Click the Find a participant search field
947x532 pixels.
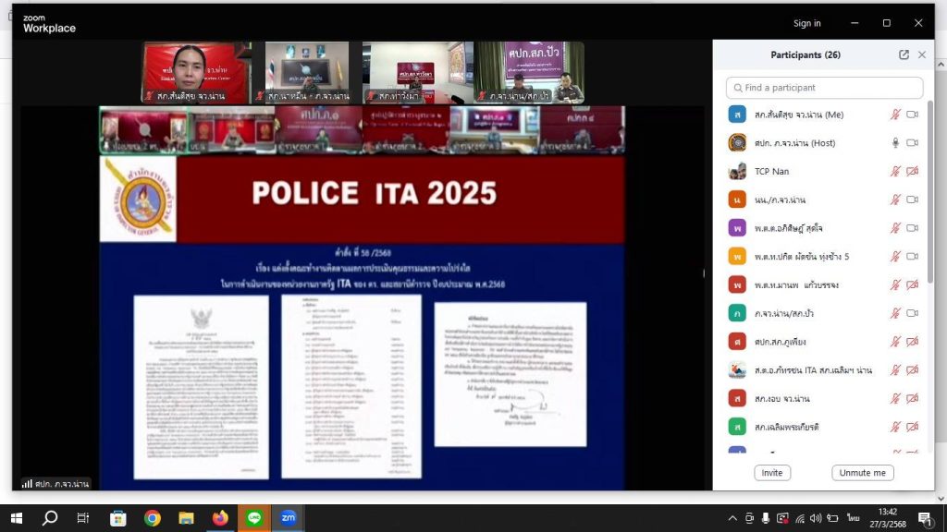pos(824,88)
